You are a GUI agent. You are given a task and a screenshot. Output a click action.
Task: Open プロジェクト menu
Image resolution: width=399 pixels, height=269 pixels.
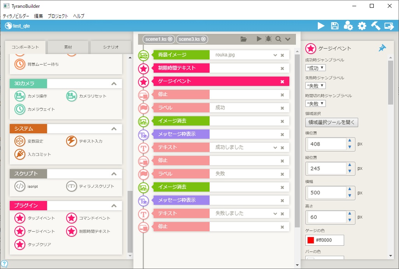tap(58, 16)
